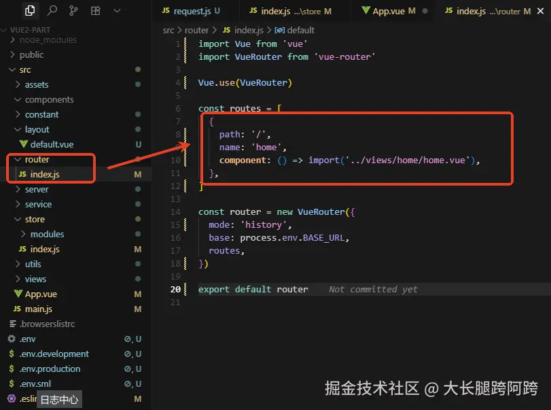Place cursor on 'export default router' line
The width and height of the screenshot is (551, 410).
tap(253, 290)
